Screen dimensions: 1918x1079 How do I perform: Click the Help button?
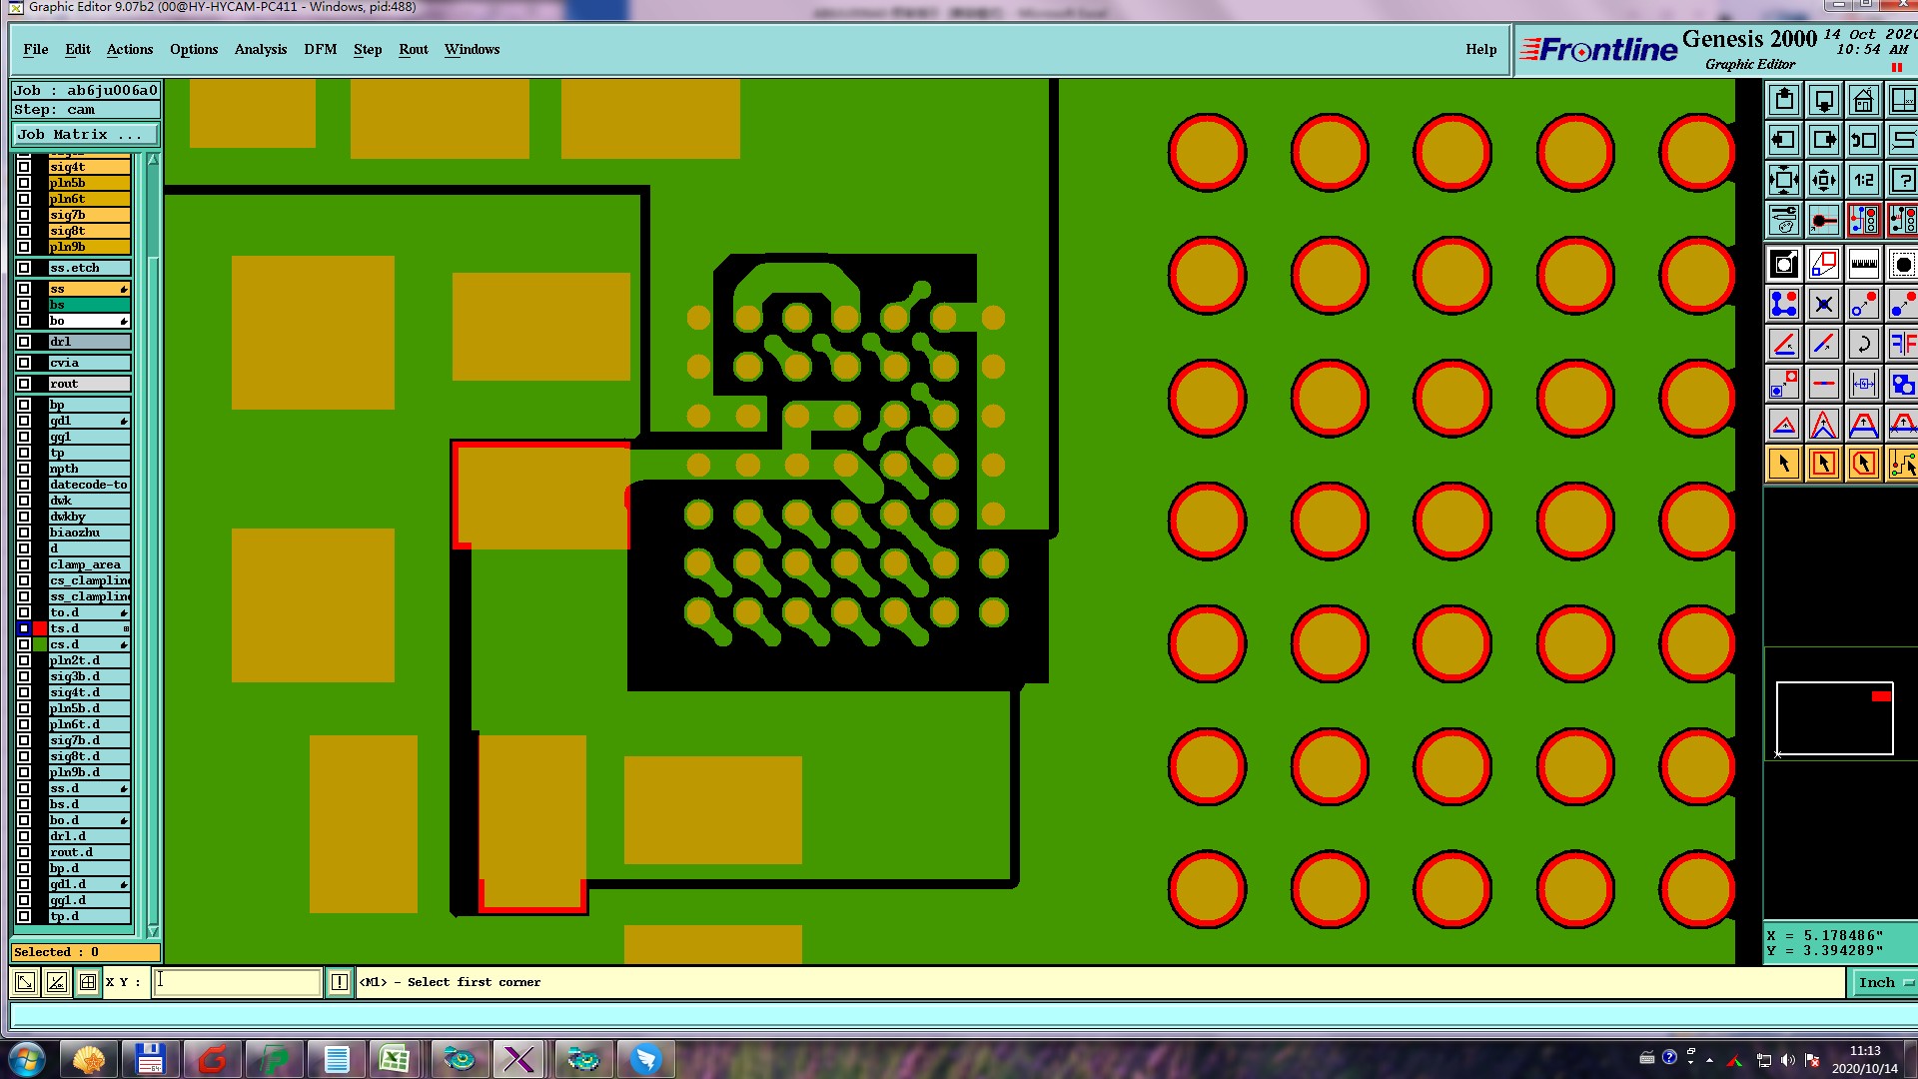pos(1480,49)
